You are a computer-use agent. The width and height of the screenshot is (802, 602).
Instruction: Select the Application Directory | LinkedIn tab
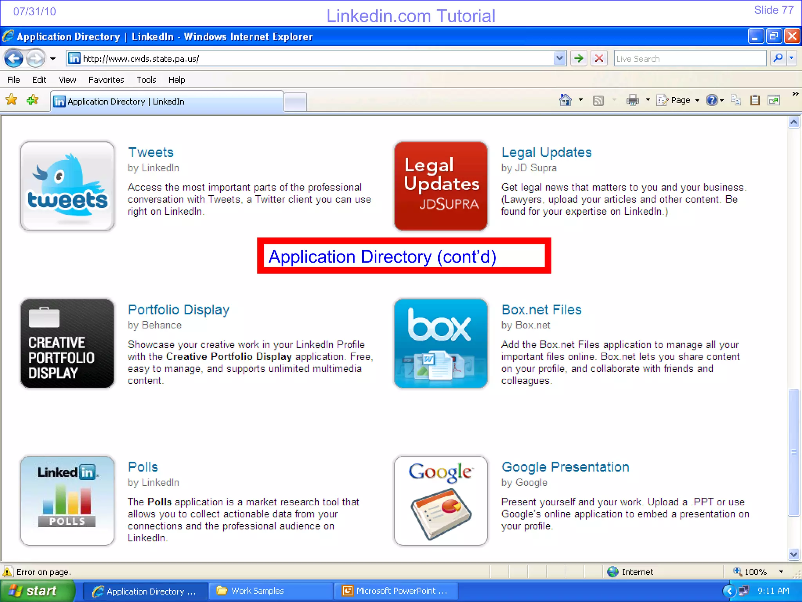[167, 102]
